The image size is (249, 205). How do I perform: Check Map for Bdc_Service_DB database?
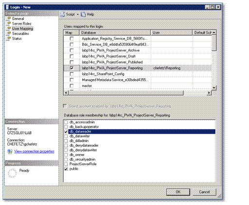click(71, 44)
